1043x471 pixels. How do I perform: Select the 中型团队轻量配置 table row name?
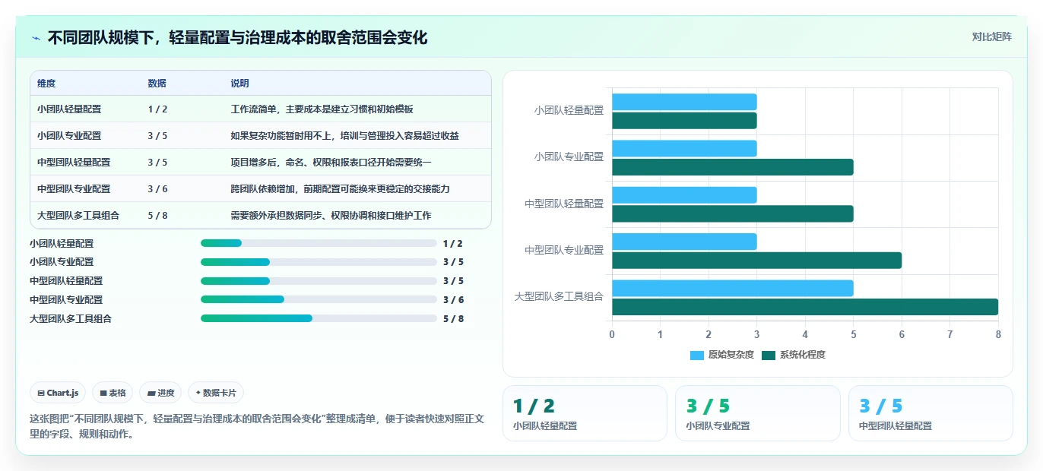(x=74, y=163)
